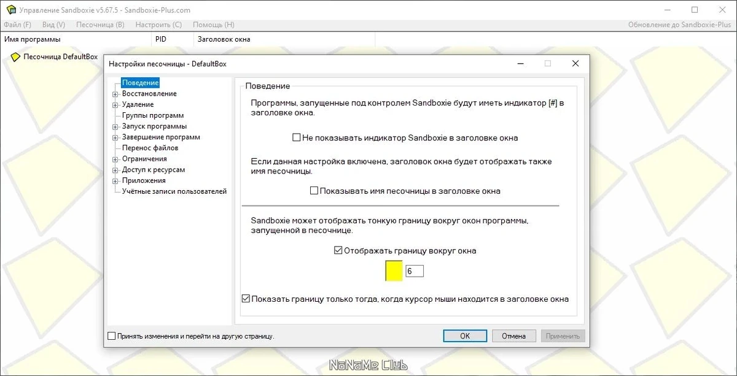Maximize the Sandboxie main window
This screenshot has width=737, height=376.
pyautogui.click(x=695, y=10)
